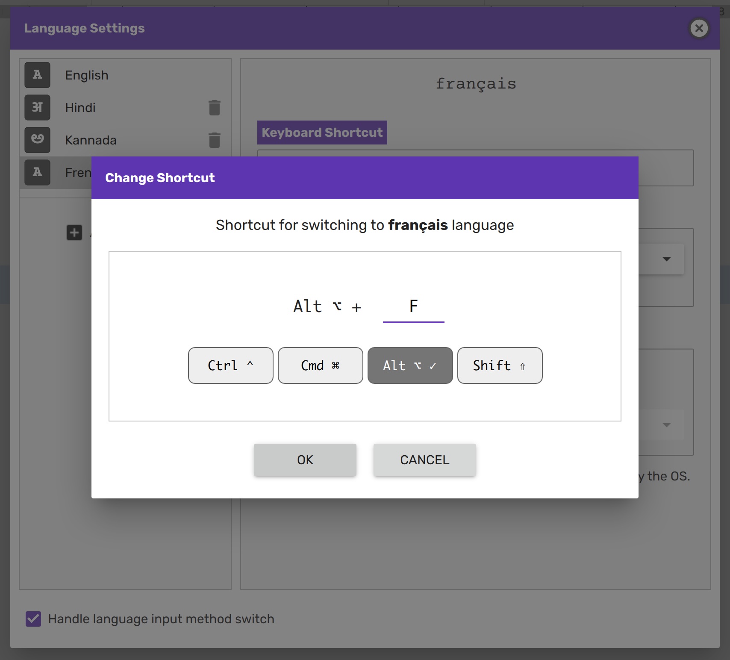The height and width of the screenshot is (660, 730).
Task: Confirm the shortcut with OK
Action: (x=305, y=460)
